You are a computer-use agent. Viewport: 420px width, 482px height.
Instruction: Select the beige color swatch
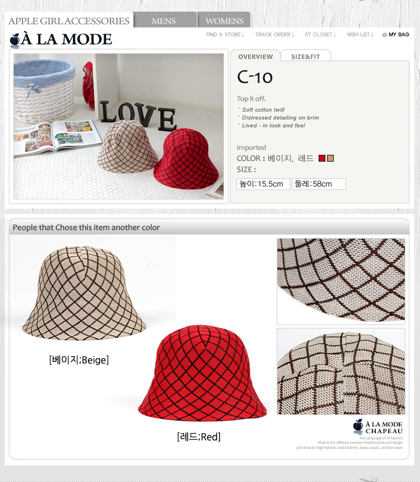pyautogui.click(x=330, y=158)
